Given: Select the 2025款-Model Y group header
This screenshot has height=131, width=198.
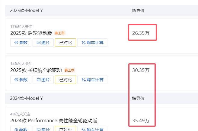Looking at the screenshot, I should coord(26,10).
